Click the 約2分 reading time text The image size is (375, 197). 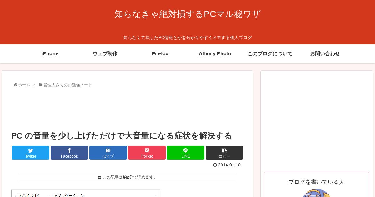point(128,177)
